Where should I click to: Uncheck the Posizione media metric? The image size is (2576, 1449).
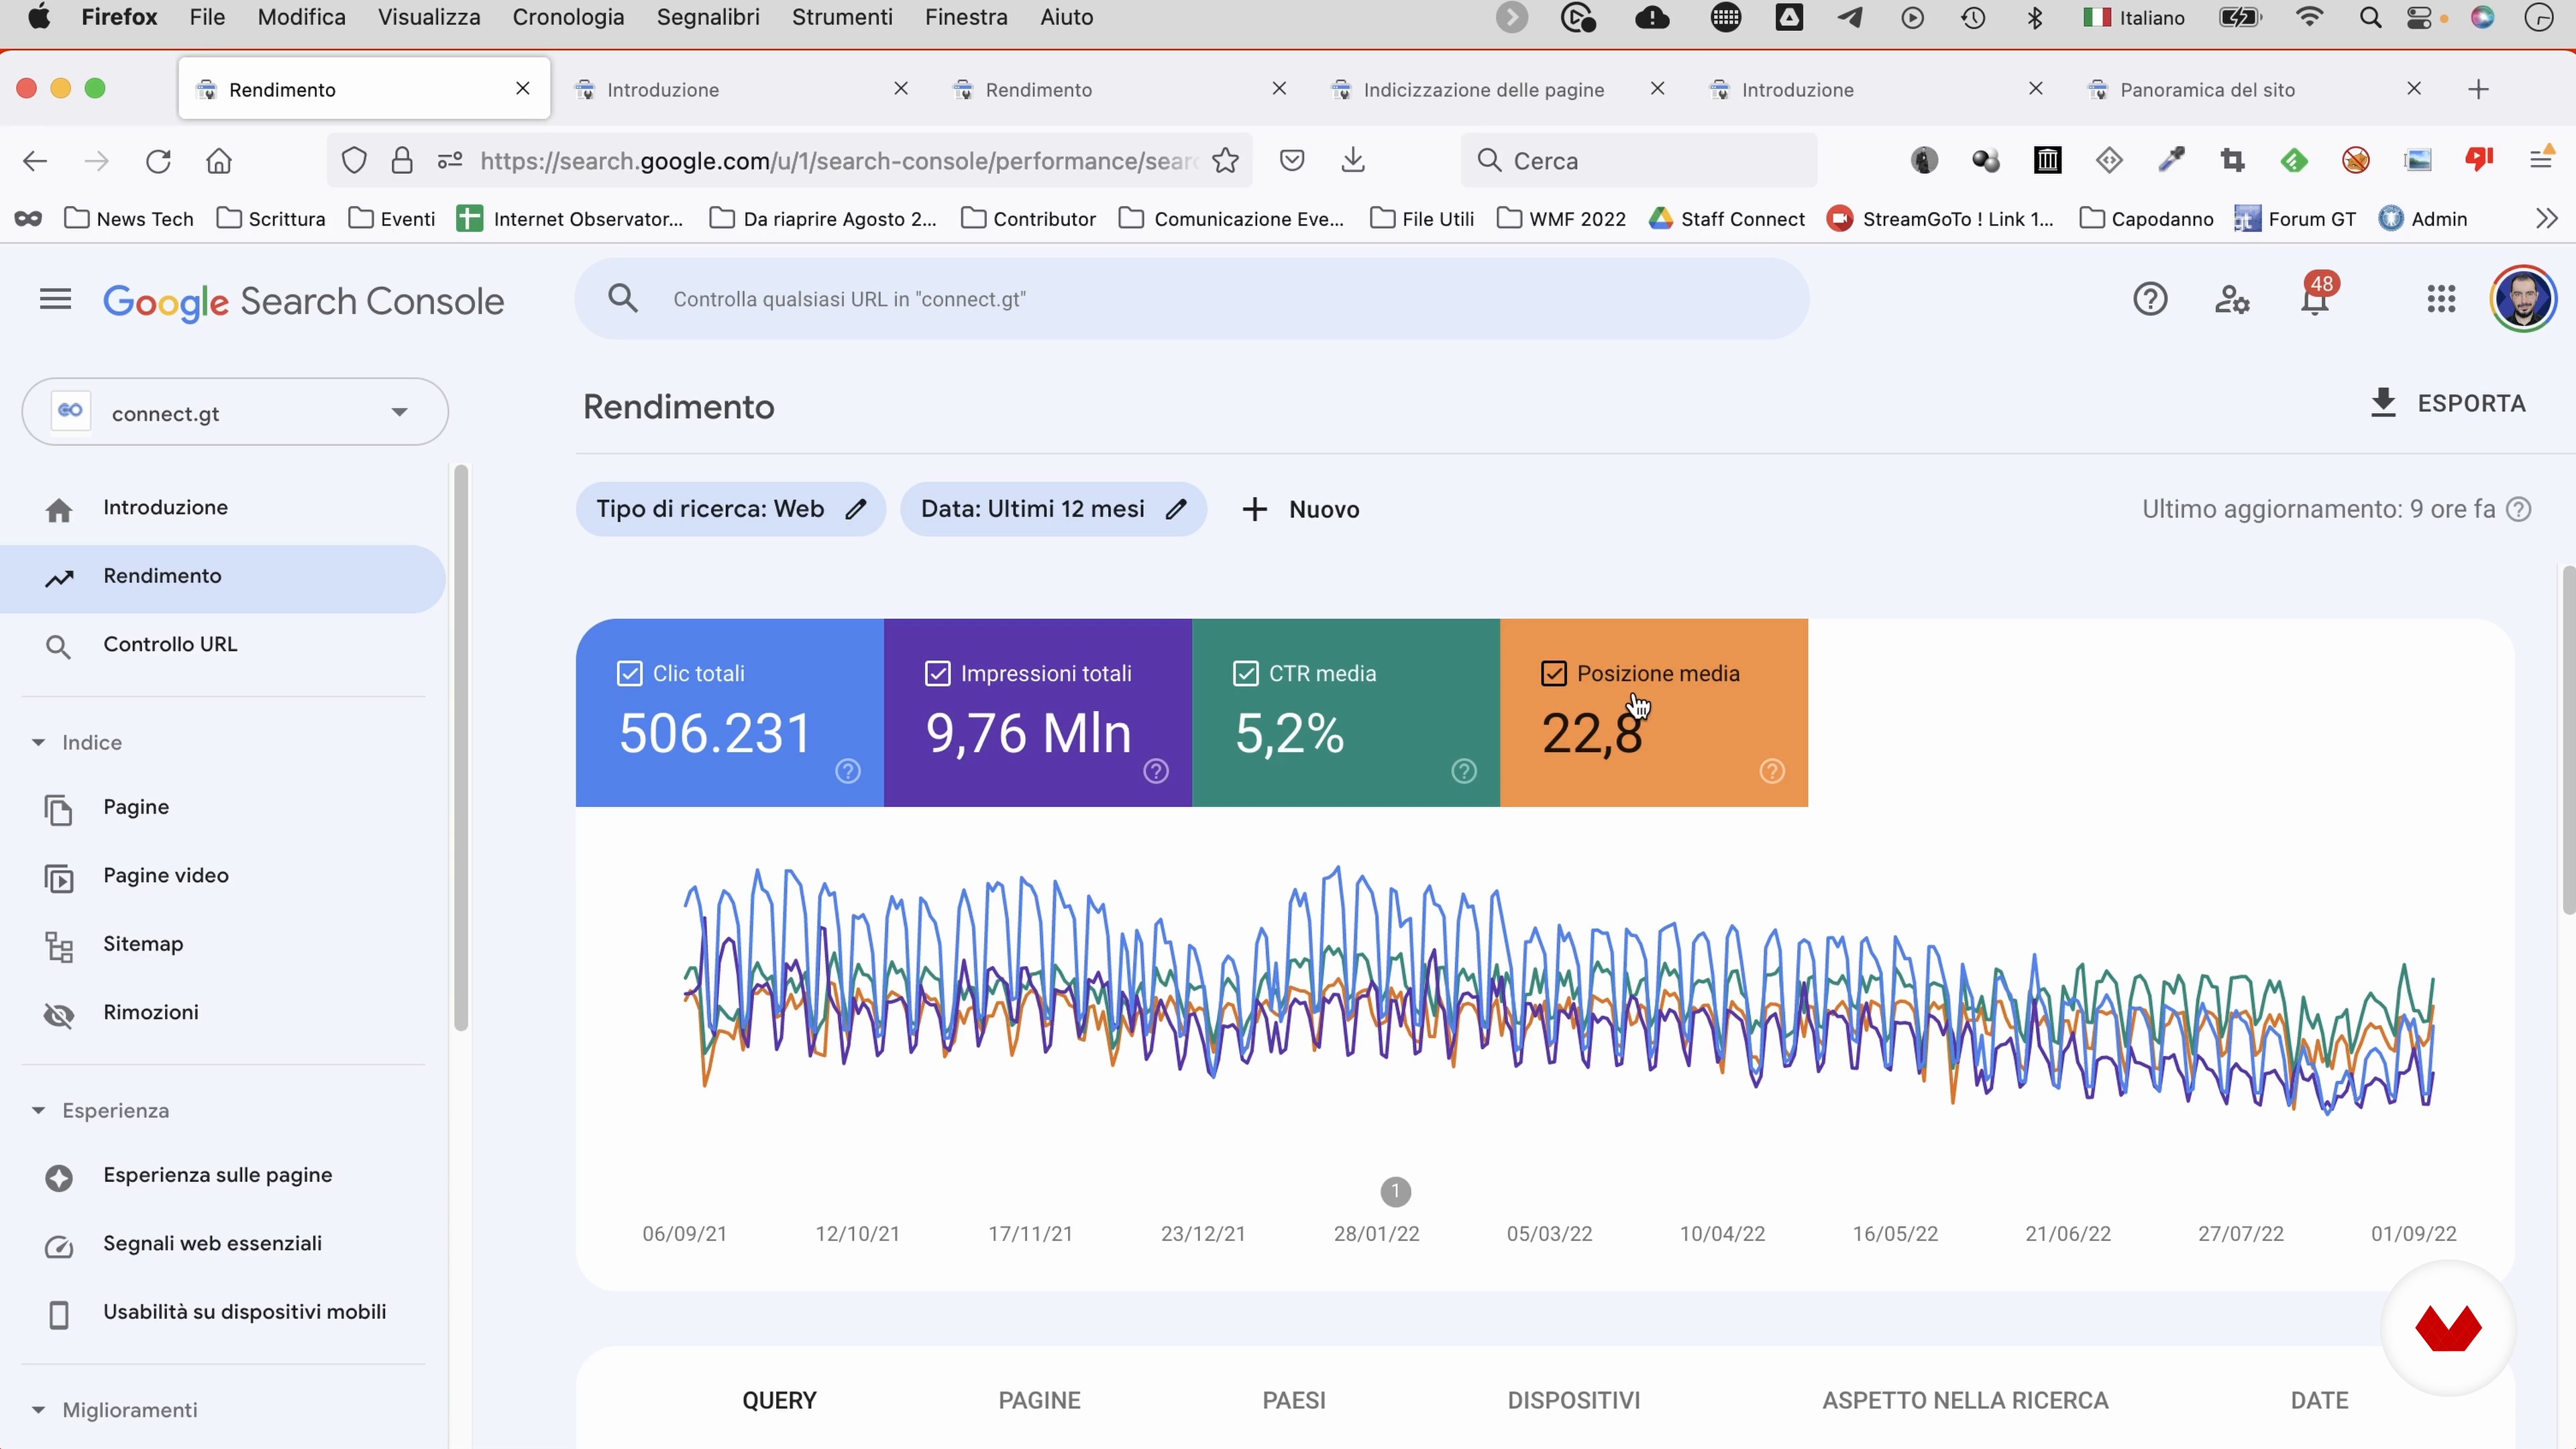point(1553,673)
